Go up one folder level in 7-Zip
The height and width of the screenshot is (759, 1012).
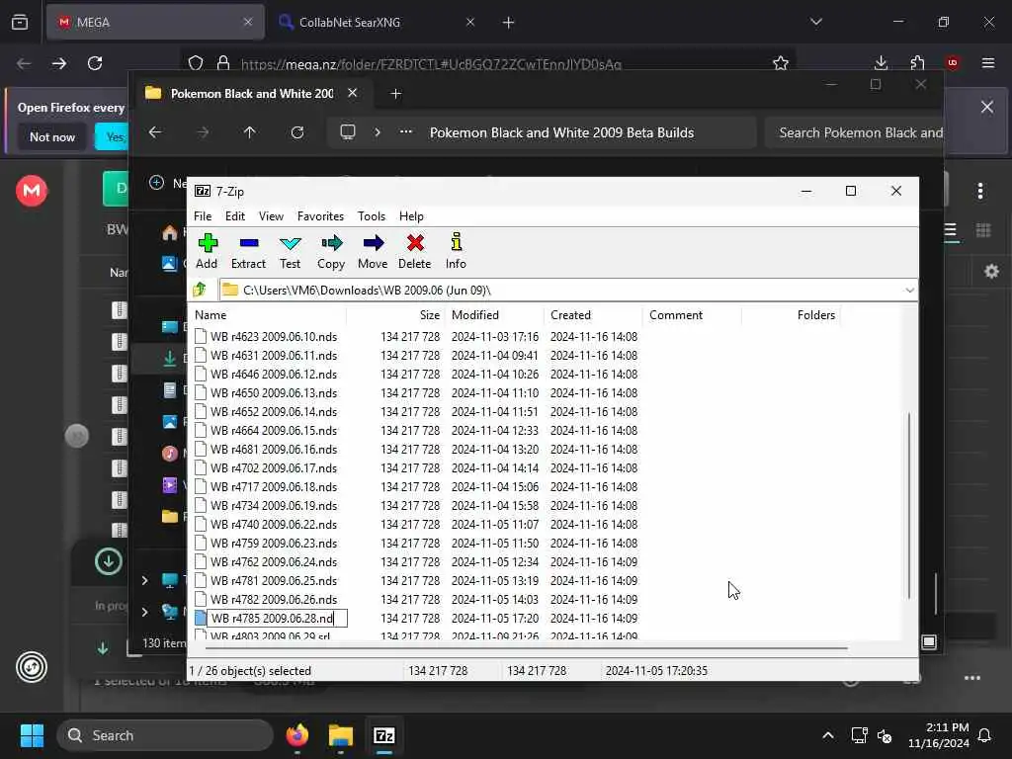point(200,290)
